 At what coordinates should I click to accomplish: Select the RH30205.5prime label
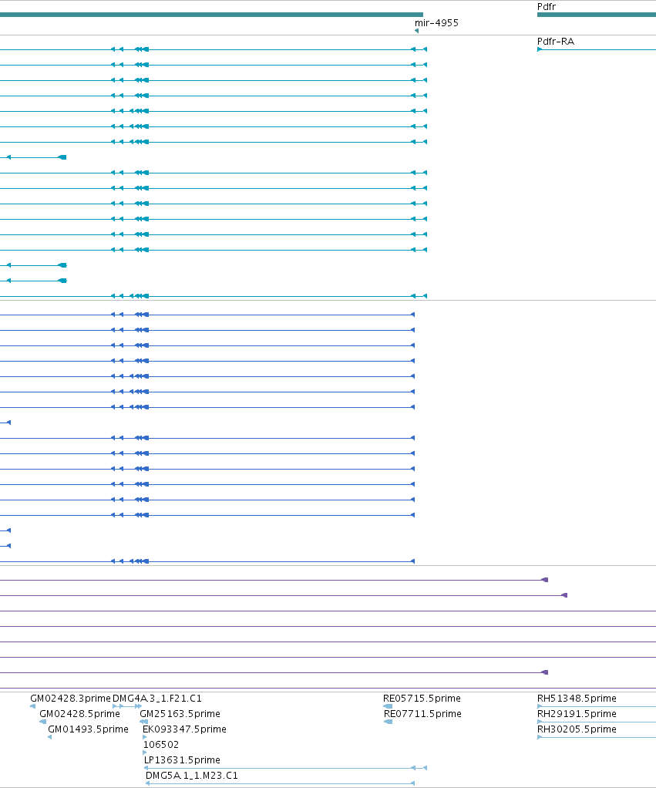point(577,729)
